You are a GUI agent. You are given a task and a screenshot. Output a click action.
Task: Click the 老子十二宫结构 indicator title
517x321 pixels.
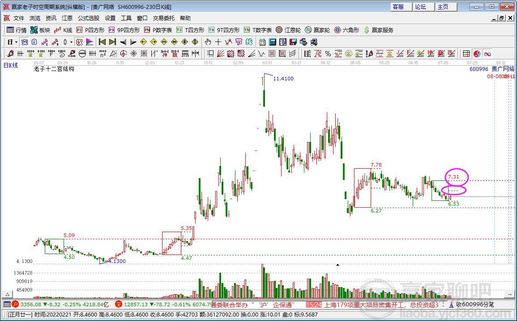[54, 69]
